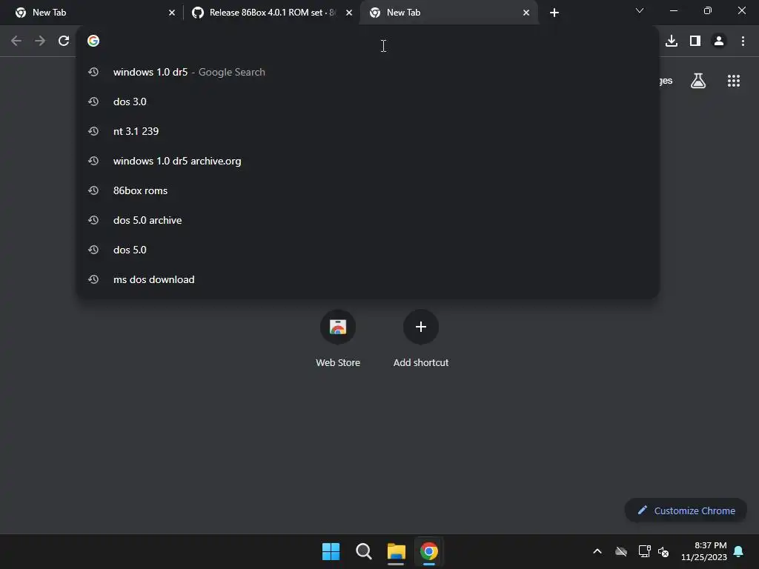Open the Chrome three-dot menu
The width and height of the screenshot is (759, 569).
pyautogui.click(x=743, y=41)
